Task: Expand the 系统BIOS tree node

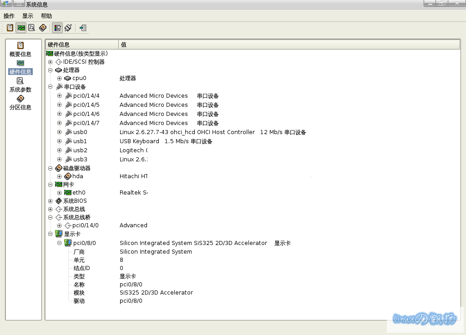Action: (x=51, y=201)
